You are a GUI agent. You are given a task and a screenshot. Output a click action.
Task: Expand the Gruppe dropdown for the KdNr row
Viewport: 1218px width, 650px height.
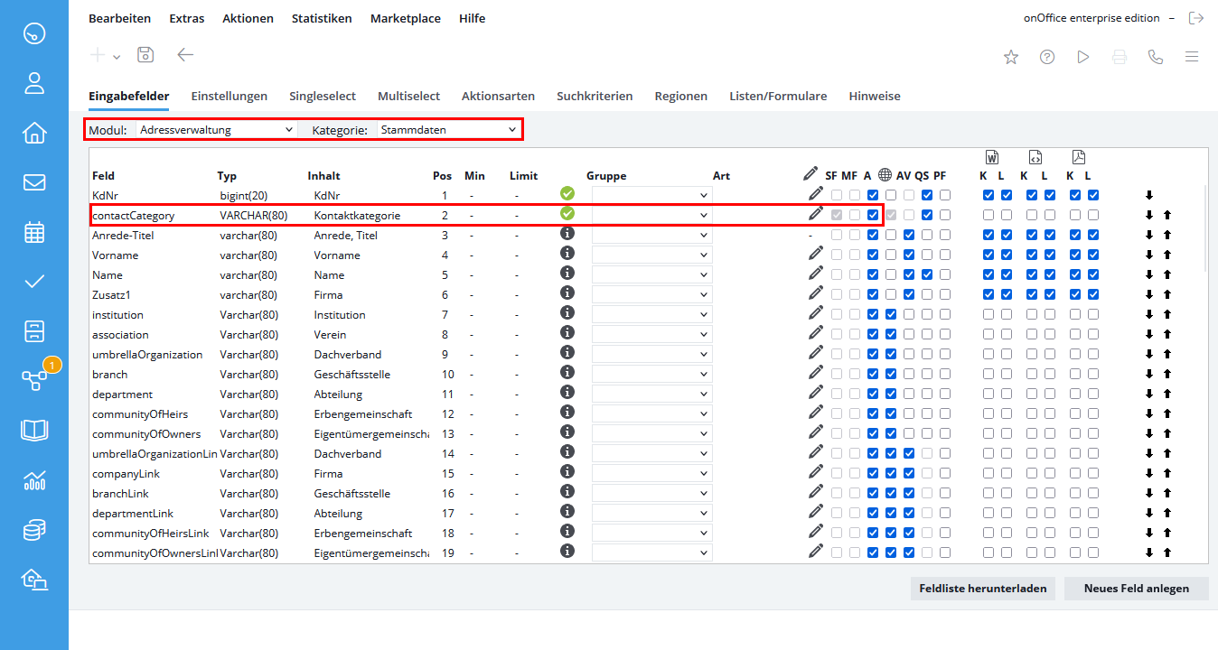[651, 195]
